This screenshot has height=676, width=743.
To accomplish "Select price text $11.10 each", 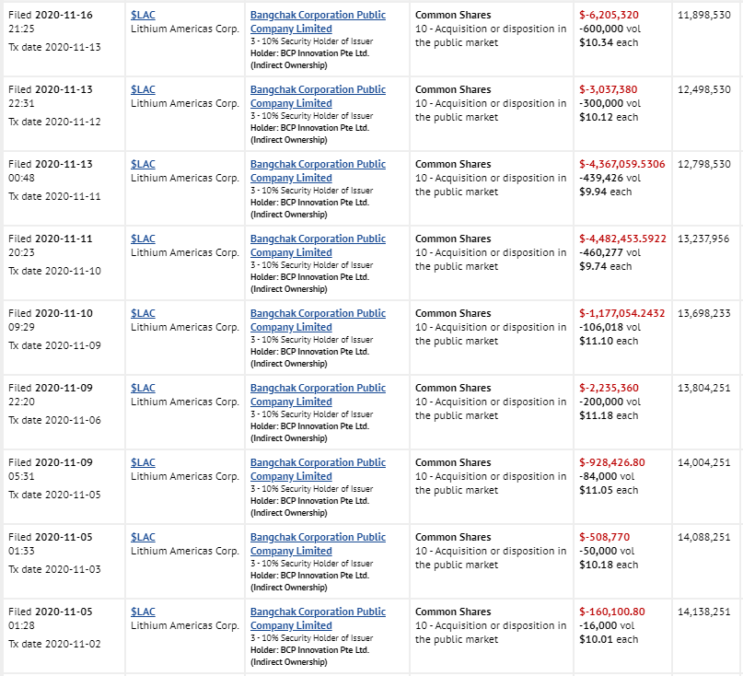I will tap(609, 341).
